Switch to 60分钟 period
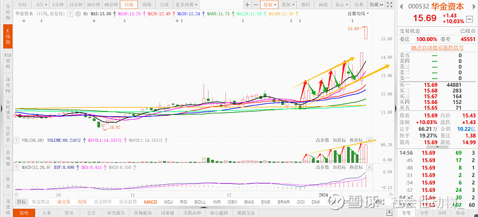Image resolution: width=478 pixels, height=217 pixels. tap(111, 5)
